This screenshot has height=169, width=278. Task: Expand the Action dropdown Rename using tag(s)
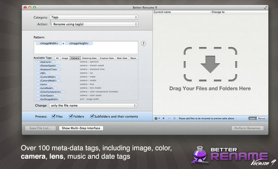(95, 24)
